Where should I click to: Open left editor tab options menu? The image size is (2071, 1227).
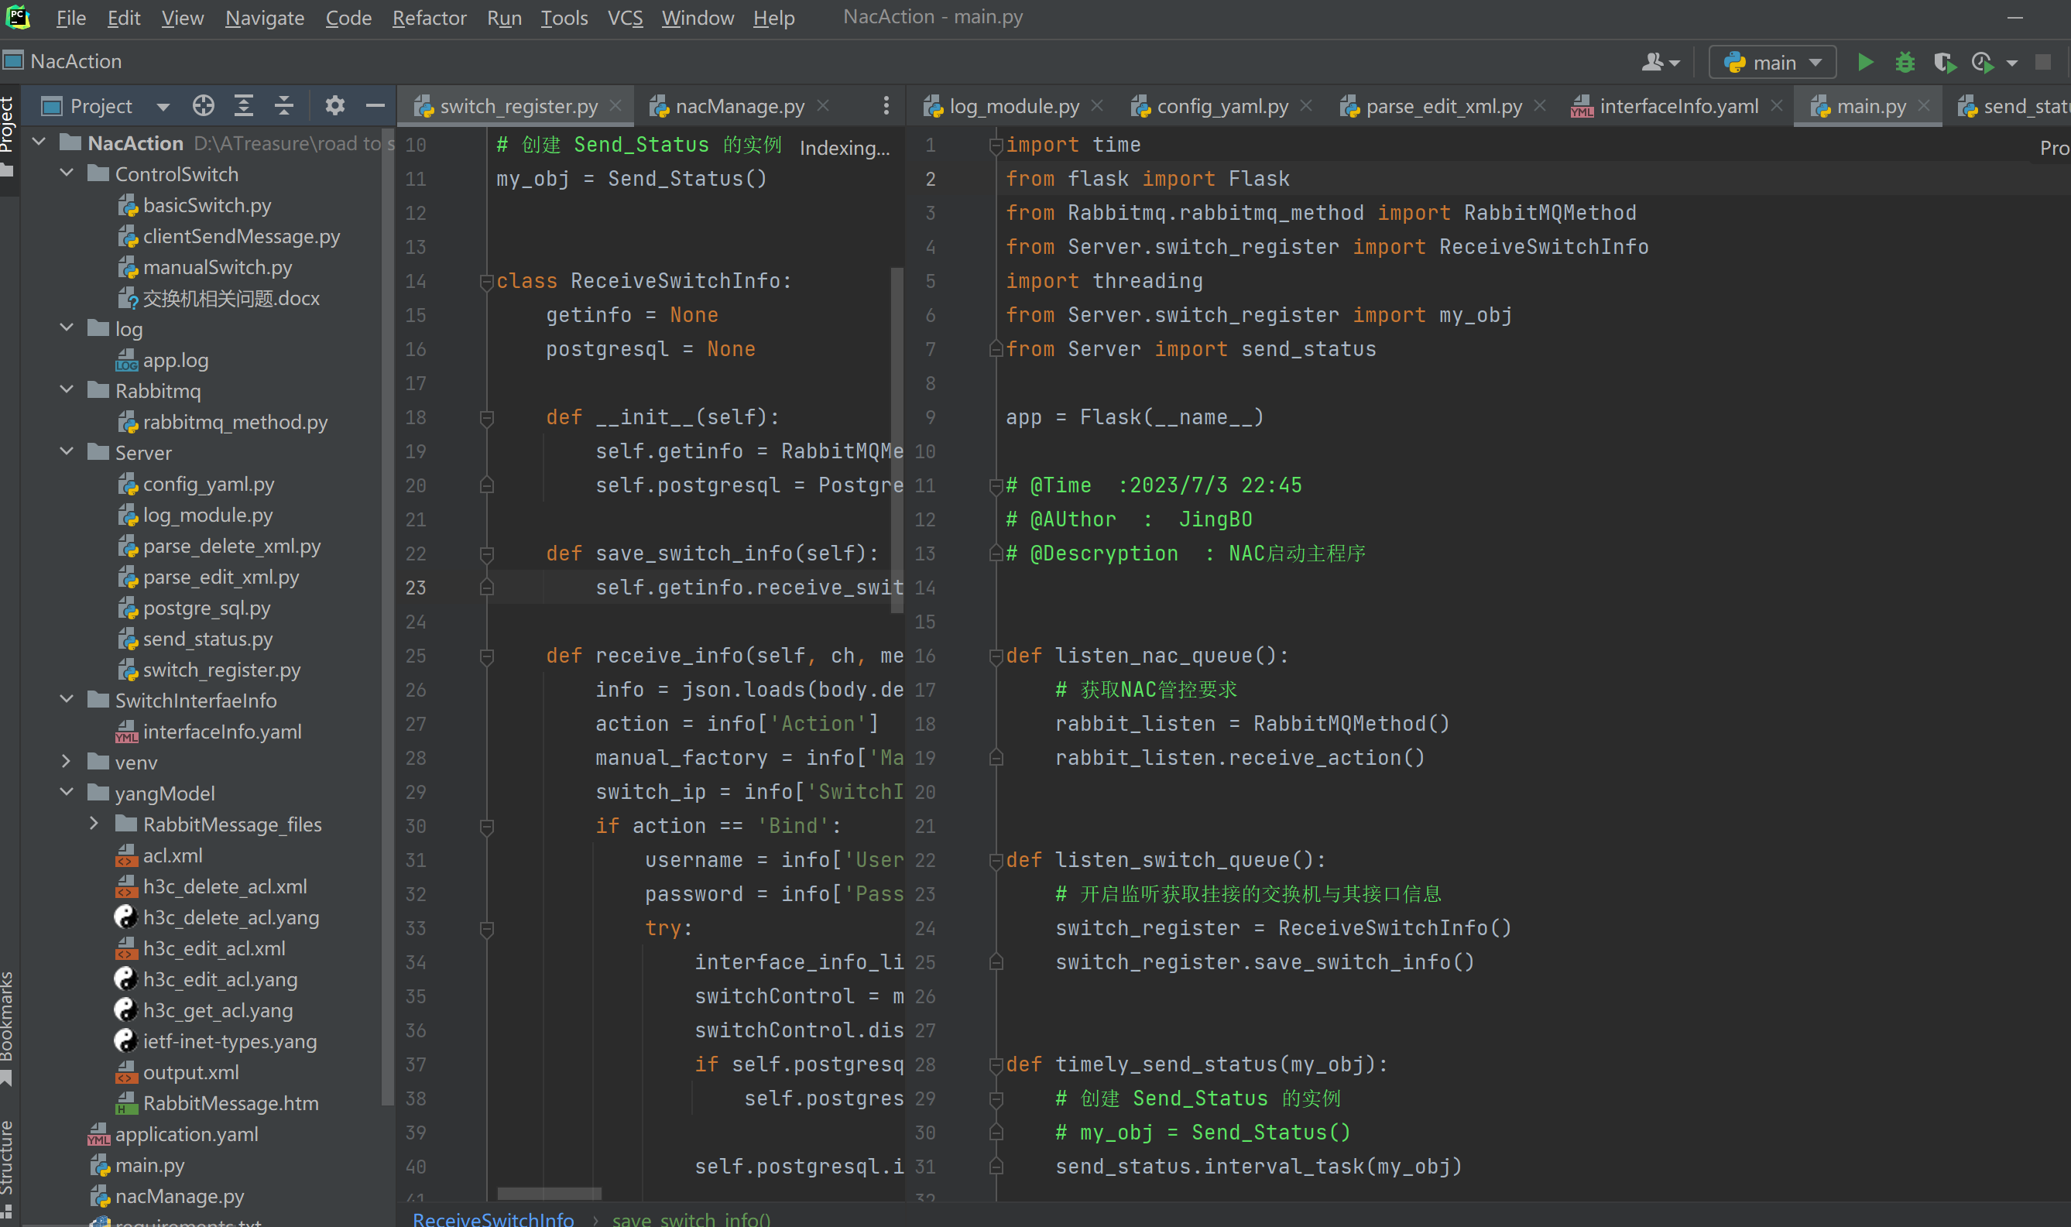pyautogui.click(x=886, y=106)
